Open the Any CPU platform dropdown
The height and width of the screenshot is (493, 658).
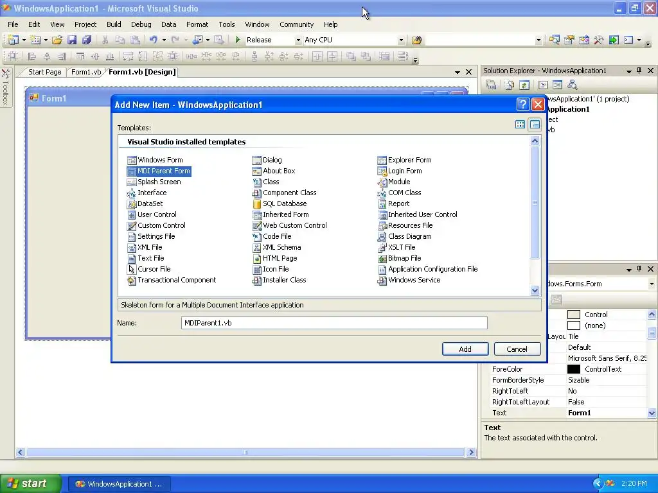(x=401, y=40)
